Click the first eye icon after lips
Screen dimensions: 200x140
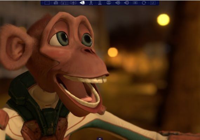[x=118, y=3]
